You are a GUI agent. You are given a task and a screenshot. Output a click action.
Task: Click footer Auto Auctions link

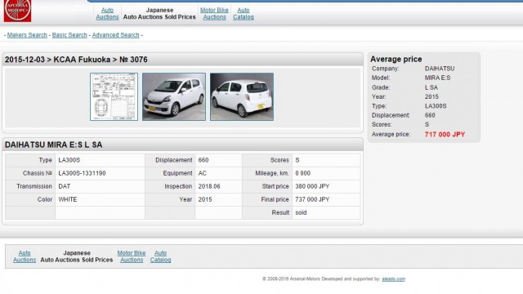[25, 256]
